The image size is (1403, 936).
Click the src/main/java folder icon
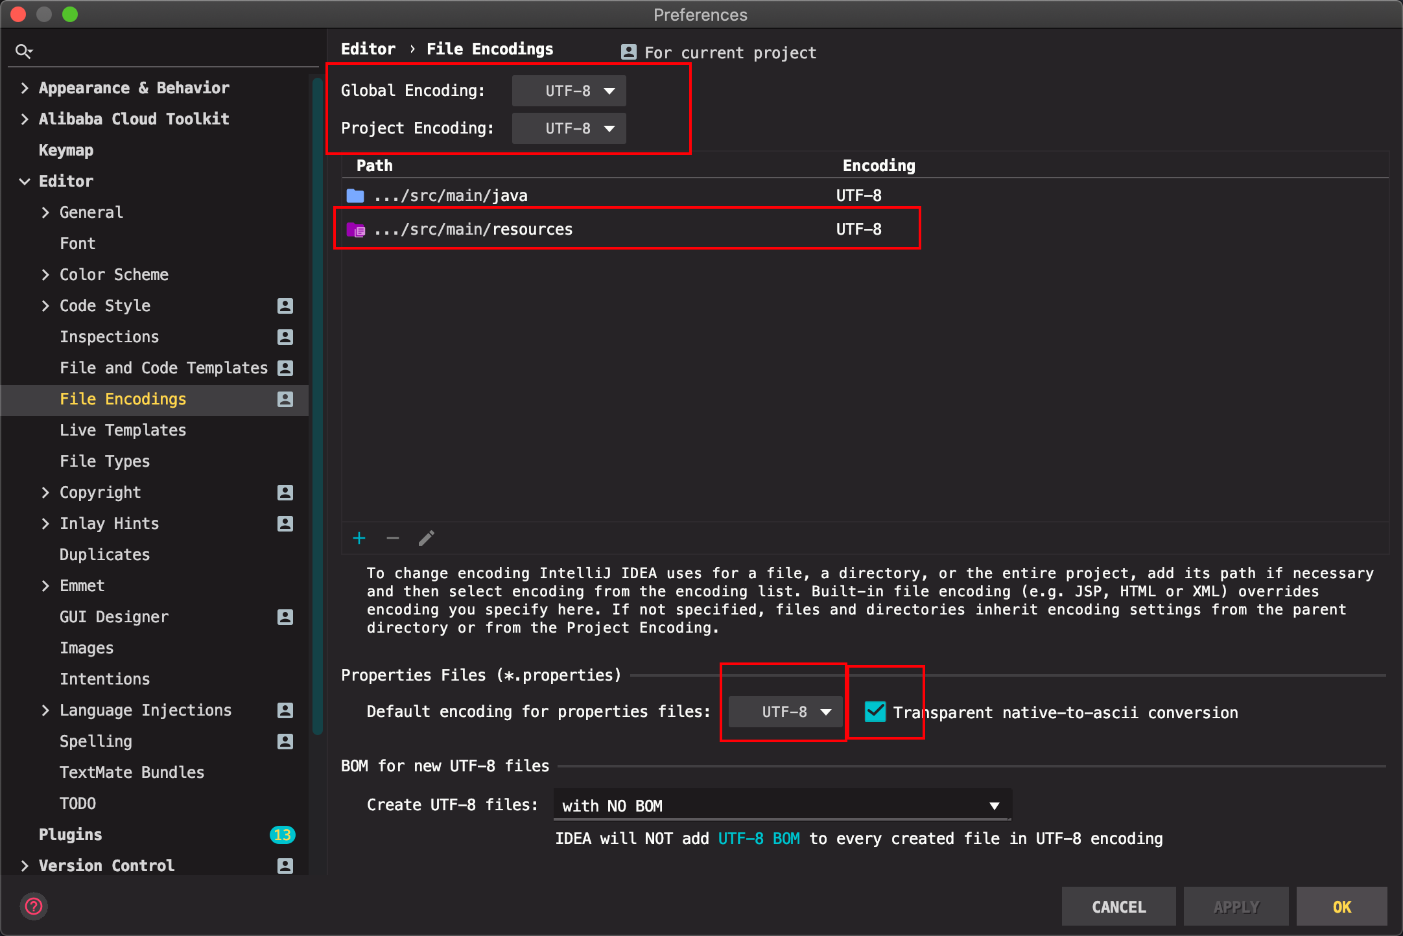click(x=355, y=195)
